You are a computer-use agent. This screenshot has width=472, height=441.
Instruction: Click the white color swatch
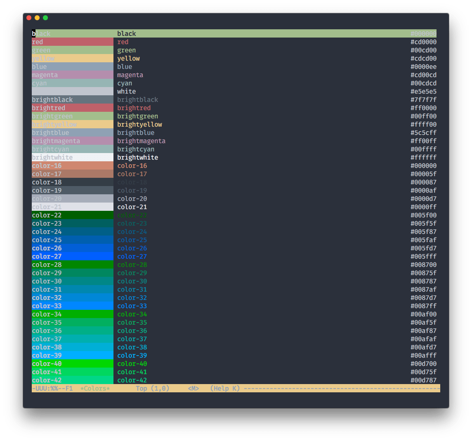[x=72, y=91]
